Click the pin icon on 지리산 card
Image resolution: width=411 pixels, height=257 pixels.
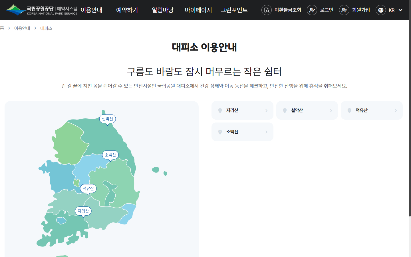click(x=220, y=111)
